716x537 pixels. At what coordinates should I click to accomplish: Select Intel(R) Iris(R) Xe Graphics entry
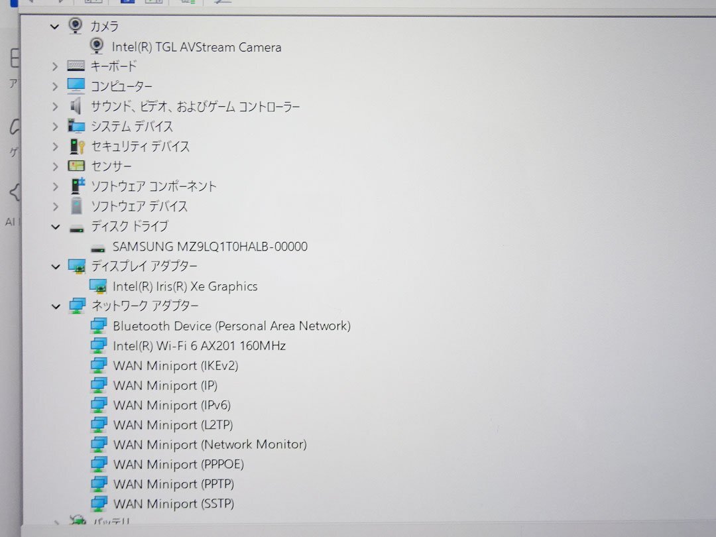[x=185, y=286]
